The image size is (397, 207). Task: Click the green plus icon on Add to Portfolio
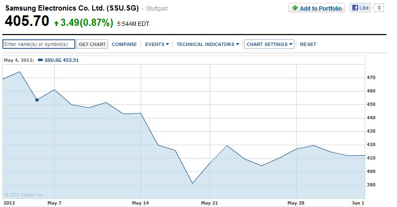(295, 8)
